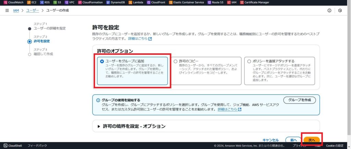Screen dimensions: 351x149
Task: Open Lambda service shortcut icon
Action: pyautogui.click(x=131, y=2)
